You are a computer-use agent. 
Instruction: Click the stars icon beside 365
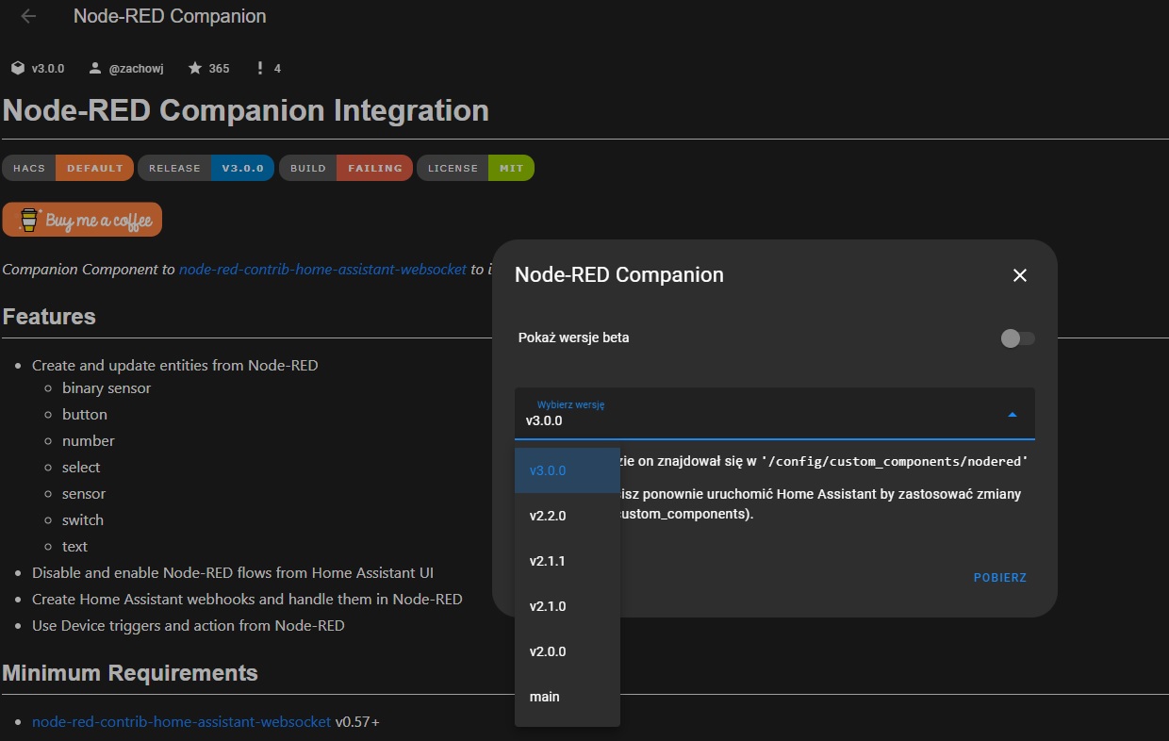[195, 68]
